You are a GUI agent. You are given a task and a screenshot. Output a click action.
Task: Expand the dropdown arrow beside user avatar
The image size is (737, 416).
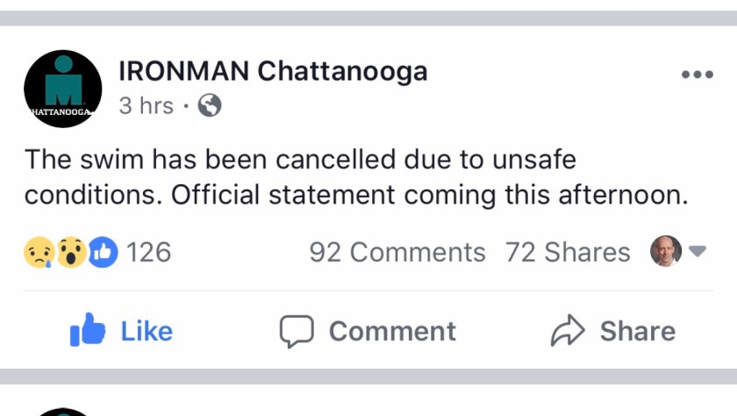698,252
